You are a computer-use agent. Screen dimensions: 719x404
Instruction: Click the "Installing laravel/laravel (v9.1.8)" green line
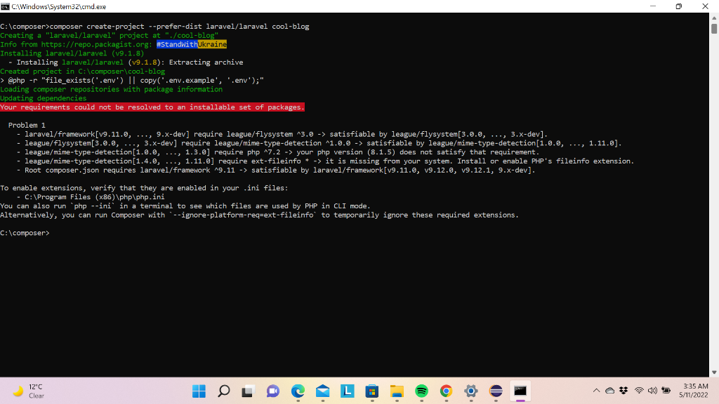tap(72, 53)
